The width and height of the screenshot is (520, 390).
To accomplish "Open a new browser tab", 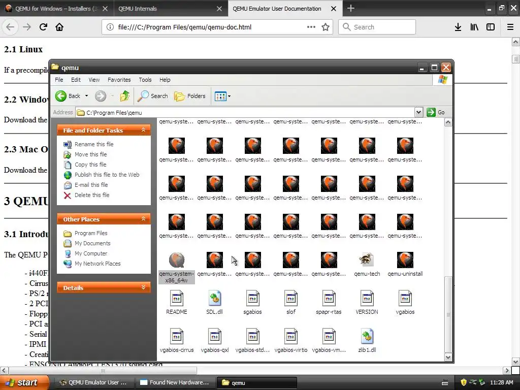I will pos(350,8).
